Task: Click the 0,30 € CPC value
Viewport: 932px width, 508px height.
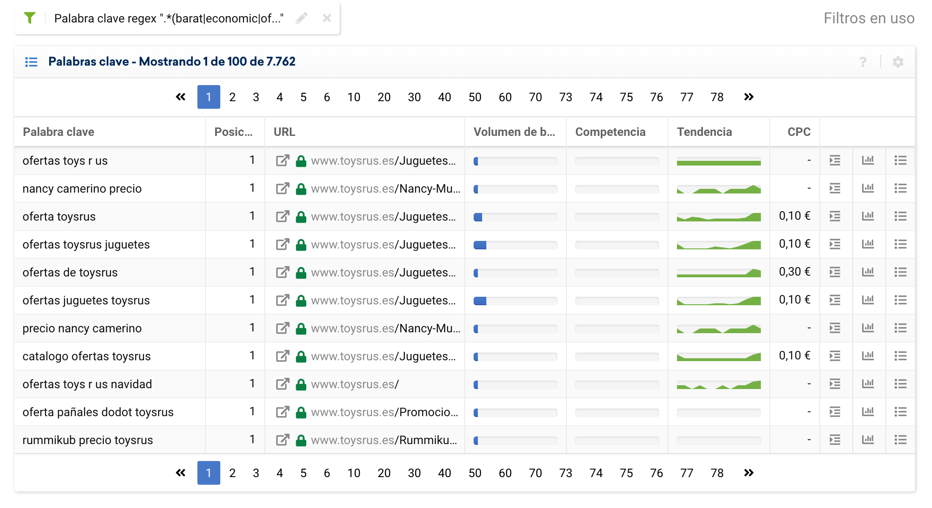Action: pos(795,272)
